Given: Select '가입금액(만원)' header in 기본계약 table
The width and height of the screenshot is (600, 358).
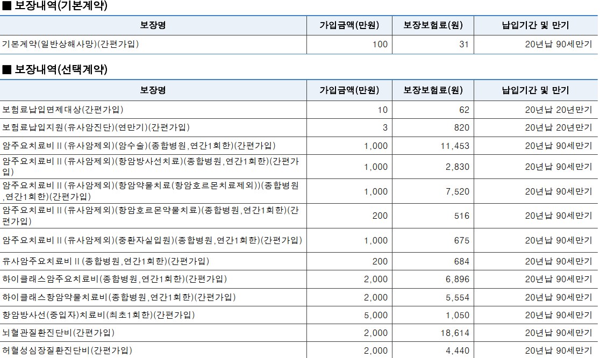Looking at the screenshot, I should click(x=349, y=25).
